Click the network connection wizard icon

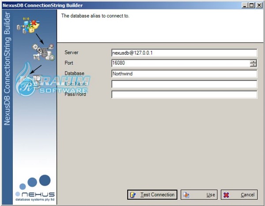point(28,25)
